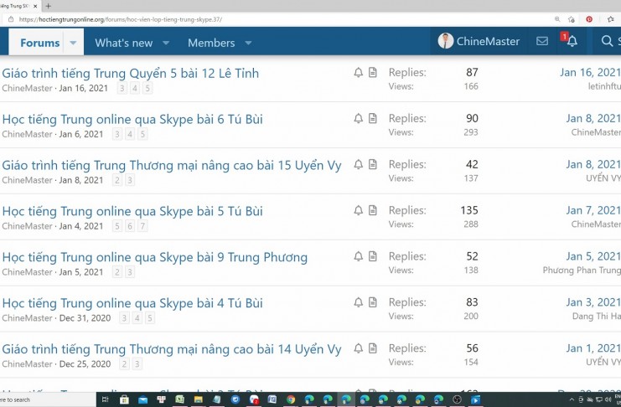
Task: Open thread Skype bài 5 Tú Bùi
Action: click(132, 211)
